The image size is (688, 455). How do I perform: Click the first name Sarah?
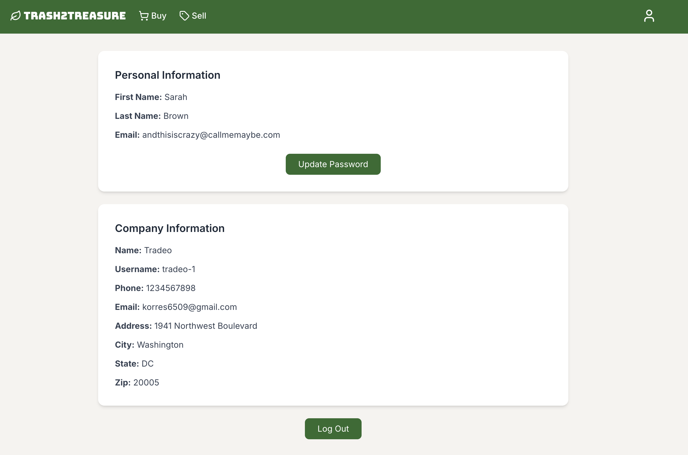[x=176, y=97]
